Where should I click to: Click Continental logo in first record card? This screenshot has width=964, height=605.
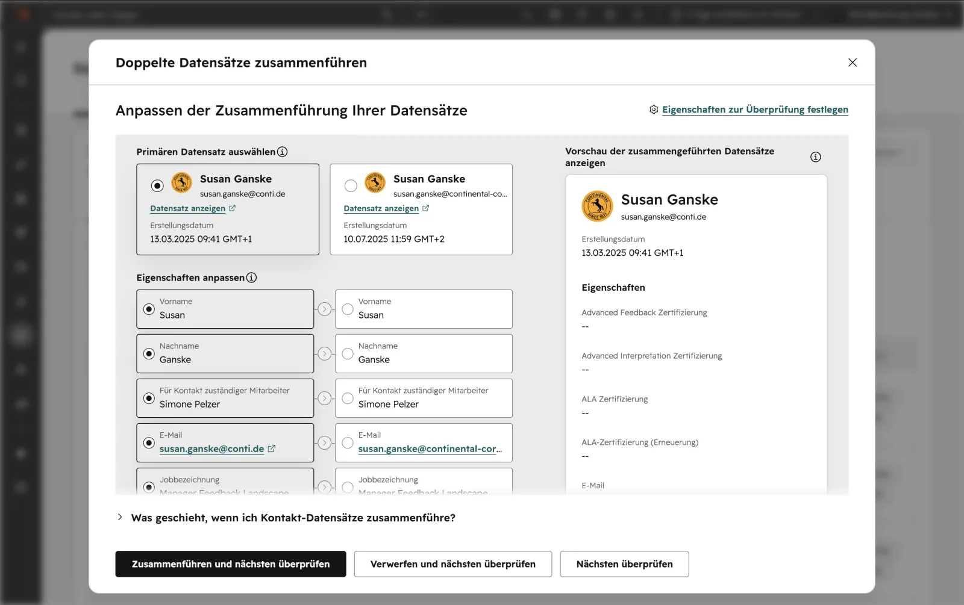181,182
